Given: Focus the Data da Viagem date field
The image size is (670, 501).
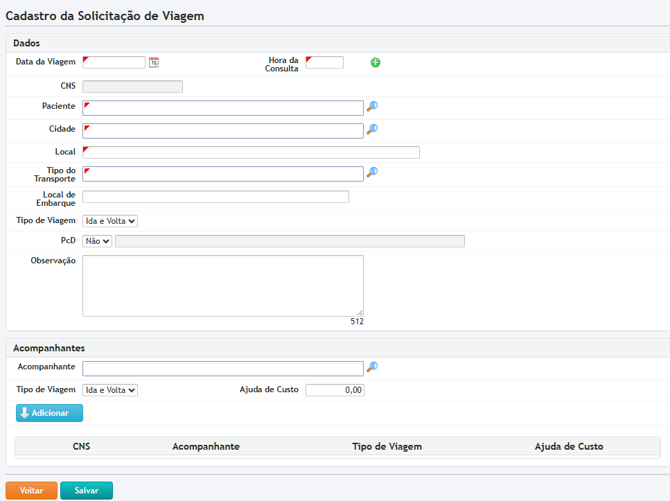Looking at the screenshot, I should click(114, 62).
